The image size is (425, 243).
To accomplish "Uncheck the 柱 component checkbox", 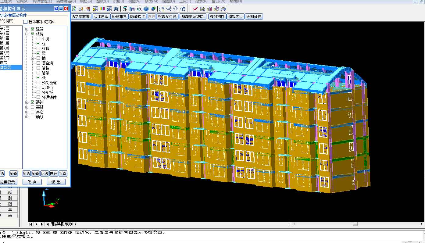I will 38,44.
